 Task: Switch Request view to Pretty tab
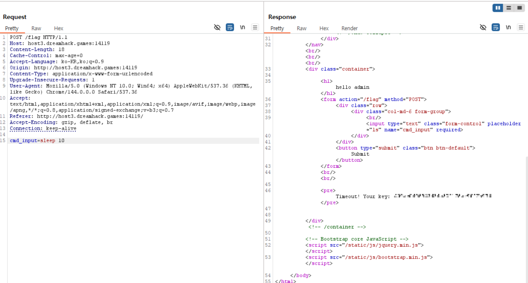coord(12,28)
